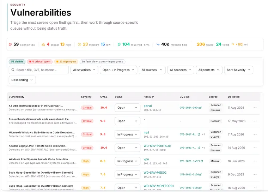Click Windows Print Spooler Remote Code Execution title

coord(39,159)
